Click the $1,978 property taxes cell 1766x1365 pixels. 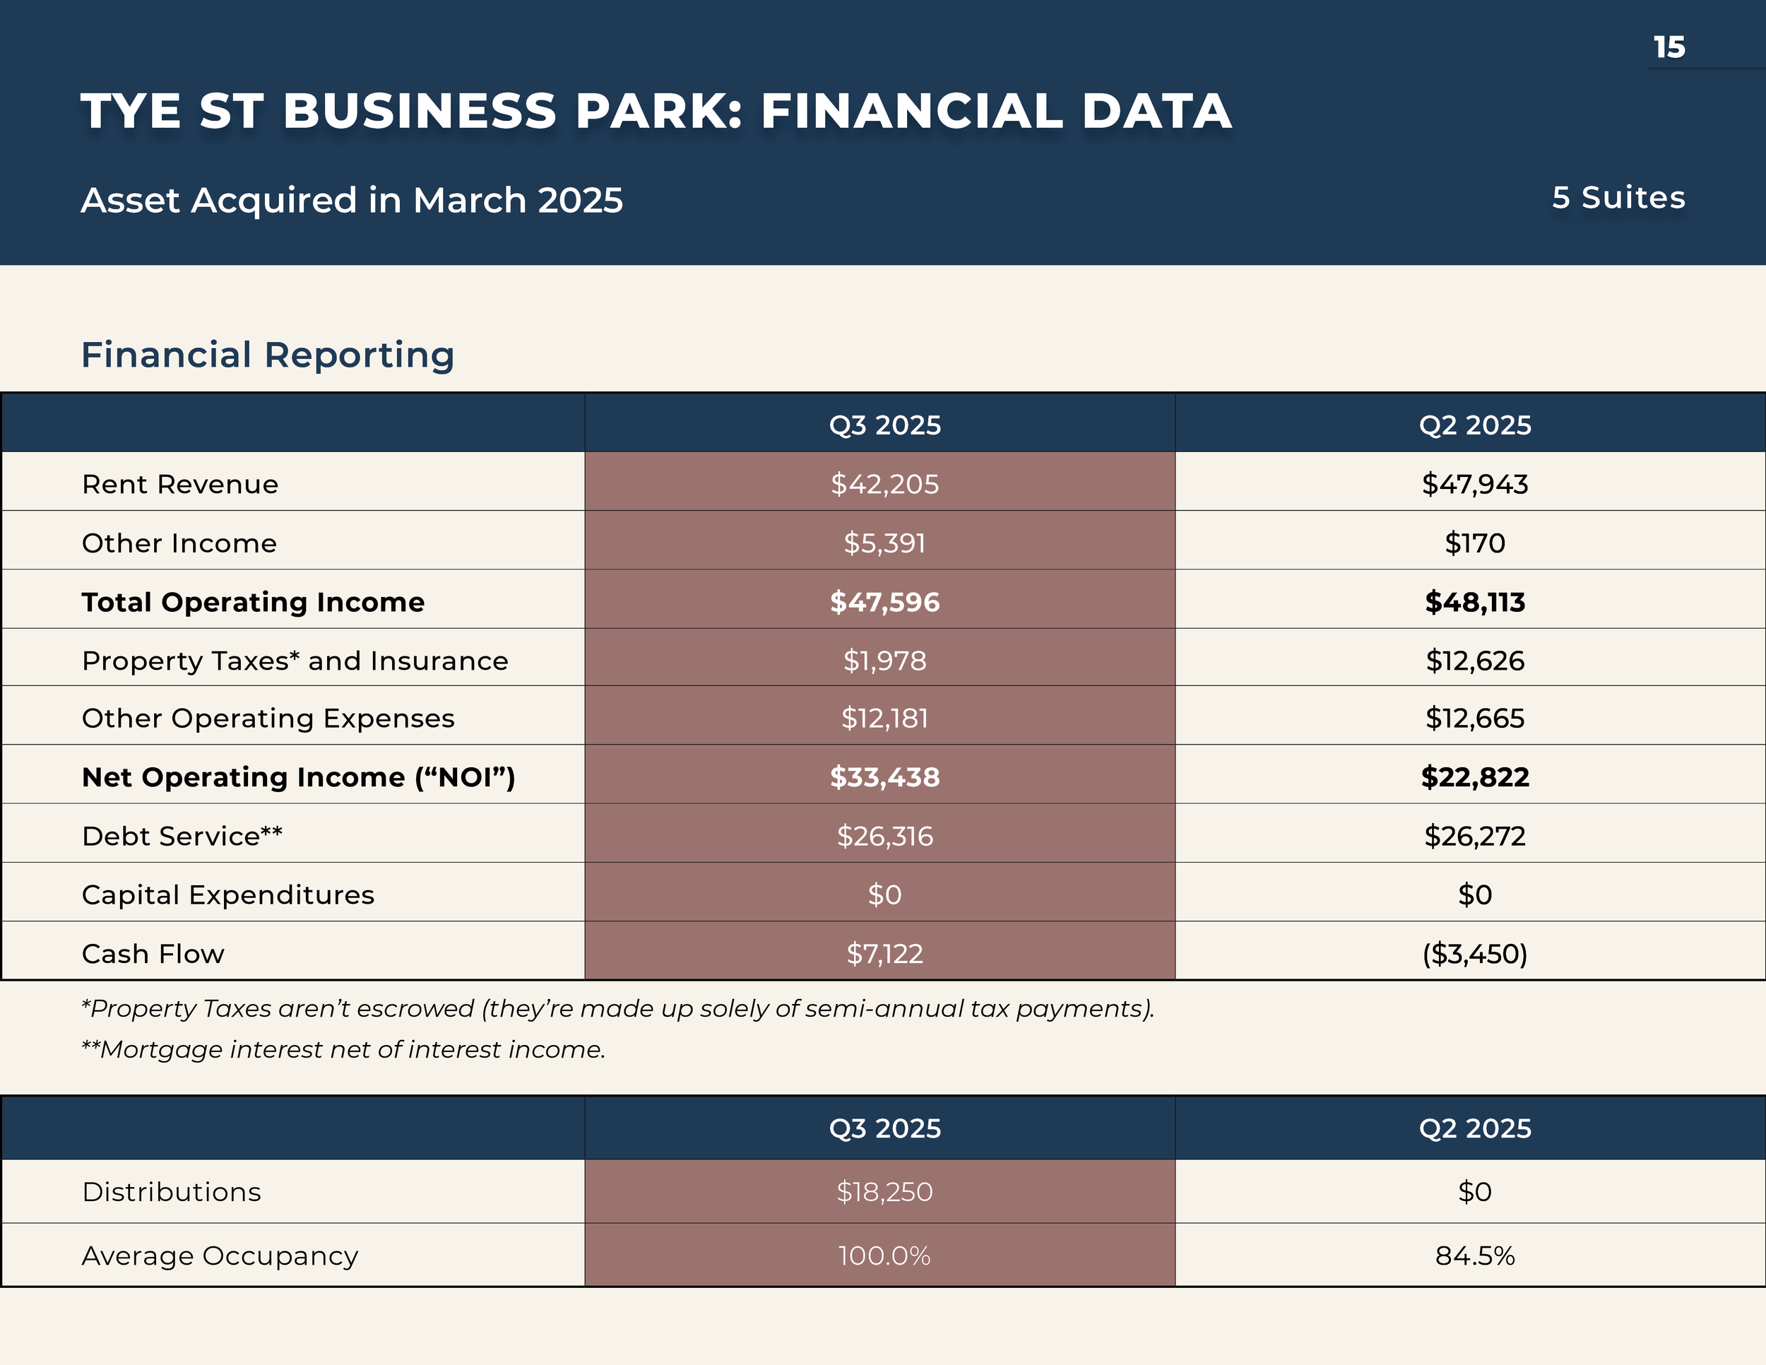point(884,661)
